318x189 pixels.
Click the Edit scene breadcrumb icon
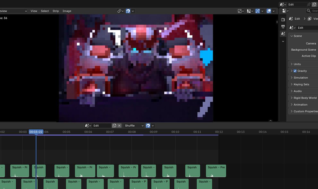[291, 19]
